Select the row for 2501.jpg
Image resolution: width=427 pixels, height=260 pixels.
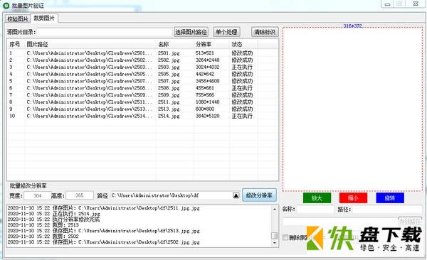click(x=142, y=53)
